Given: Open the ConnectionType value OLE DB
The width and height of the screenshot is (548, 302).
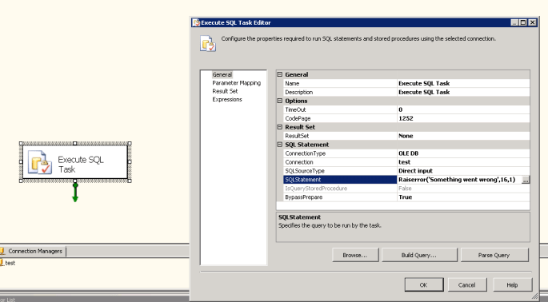Looking at the screenshot, I should (463, 153).
